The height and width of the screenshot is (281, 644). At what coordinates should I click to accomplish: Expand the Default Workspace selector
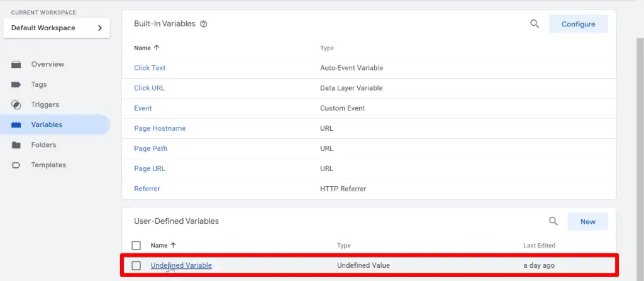point(56,28)
